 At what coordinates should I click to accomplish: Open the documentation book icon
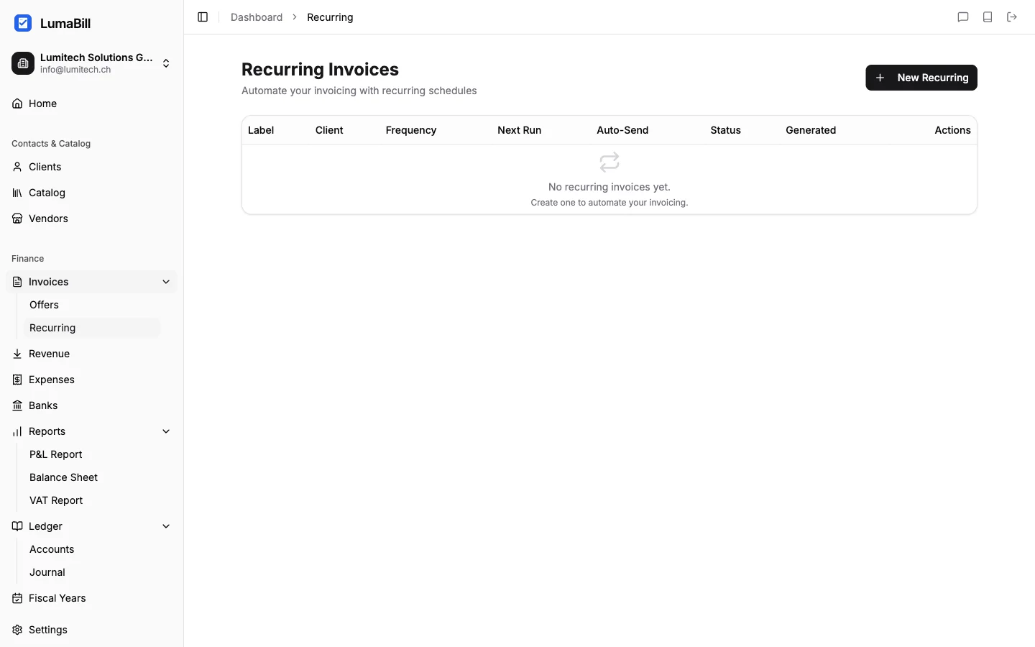click(987, 17)
